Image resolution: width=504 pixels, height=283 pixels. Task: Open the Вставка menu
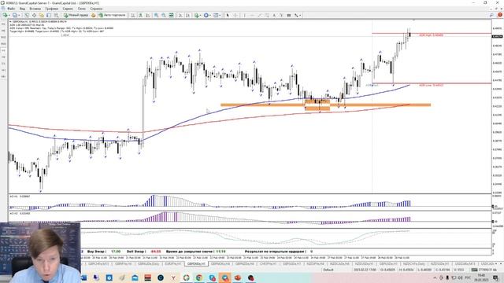click(x=35, y=9)
